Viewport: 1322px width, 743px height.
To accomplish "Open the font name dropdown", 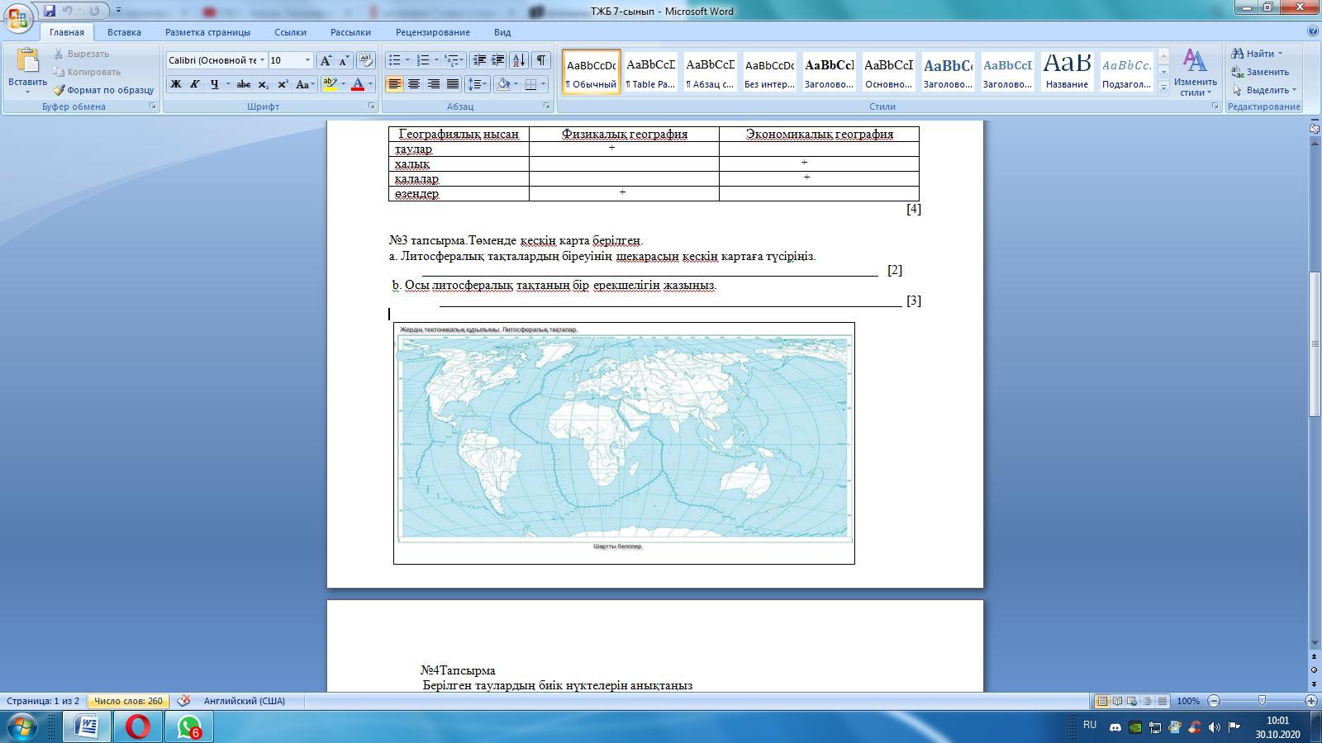I will pos(262,60).
